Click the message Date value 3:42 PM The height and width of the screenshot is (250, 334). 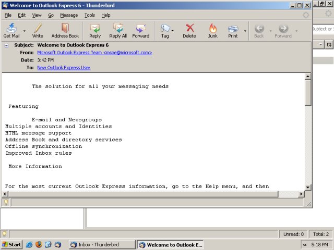45,60
